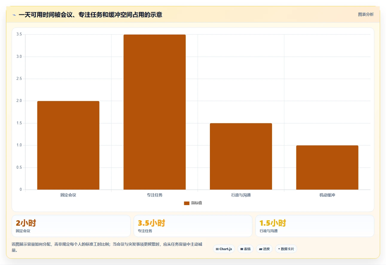Select the 固定会议 bar in the chart

pyautogui.click(x=68, y=145)
